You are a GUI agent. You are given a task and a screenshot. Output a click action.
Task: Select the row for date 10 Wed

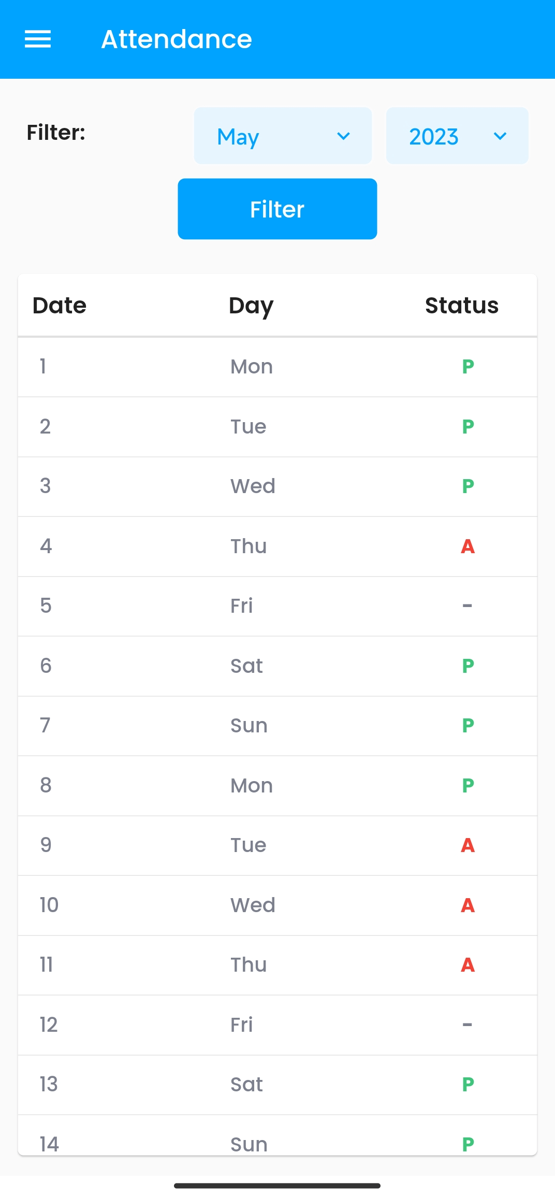click(277, 905)
